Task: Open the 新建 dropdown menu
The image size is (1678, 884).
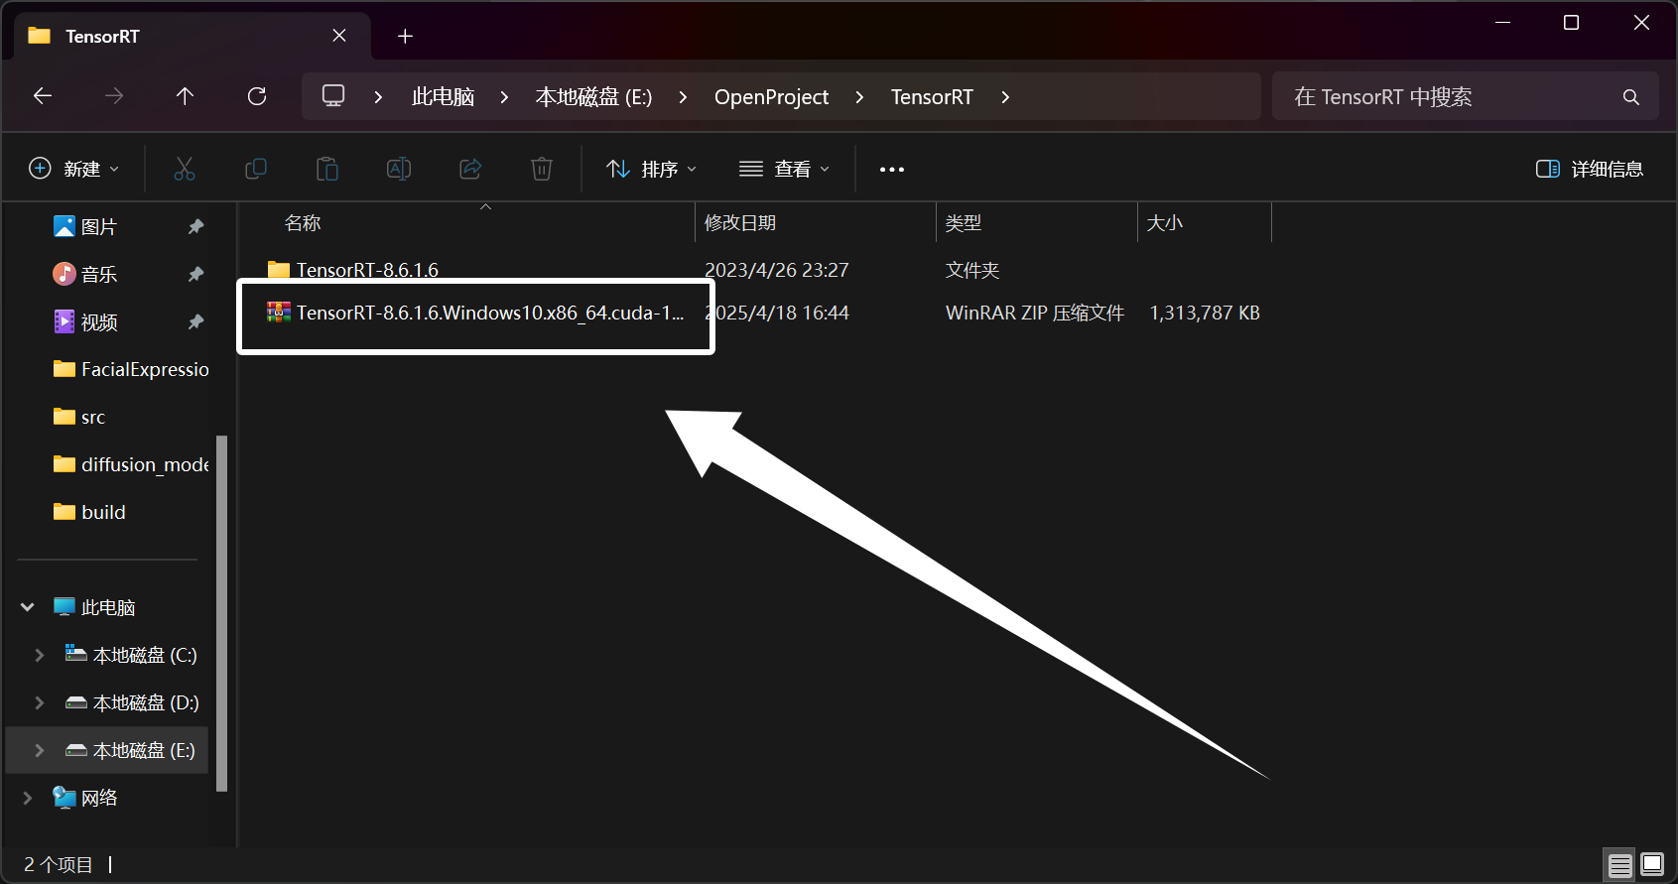Action: pyautogui.click(x=74, y=169)
